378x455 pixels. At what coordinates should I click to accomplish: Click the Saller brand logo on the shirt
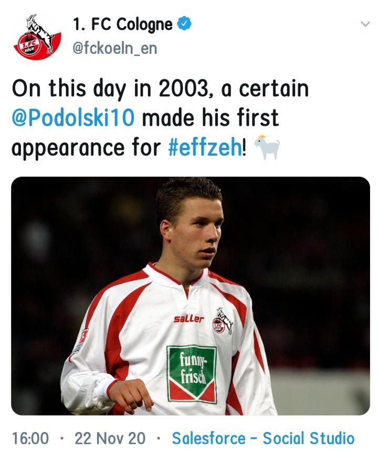click(188, 319)
